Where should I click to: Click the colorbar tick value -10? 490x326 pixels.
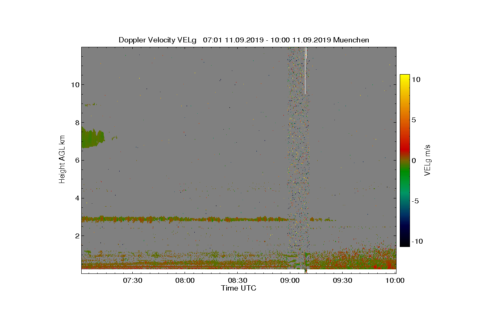pos(416,241)
